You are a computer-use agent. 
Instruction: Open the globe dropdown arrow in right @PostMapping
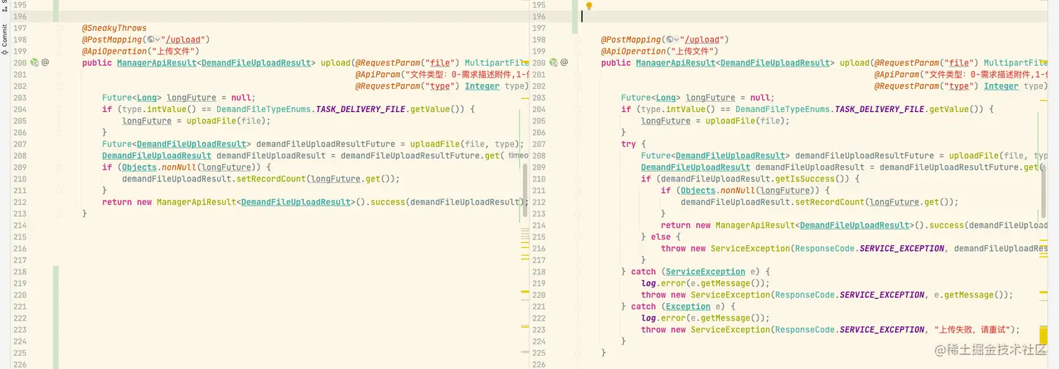click(x=677, y=40)
